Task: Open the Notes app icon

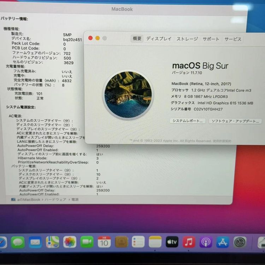Action: pos(155,242)
